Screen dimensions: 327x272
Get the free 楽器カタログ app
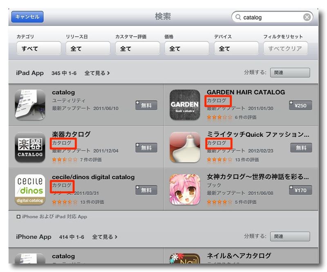pyautogui.click(x=146, y=148)
